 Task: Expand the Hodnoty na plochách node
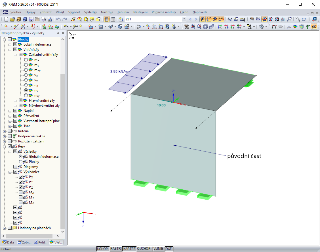pos(4,228)
